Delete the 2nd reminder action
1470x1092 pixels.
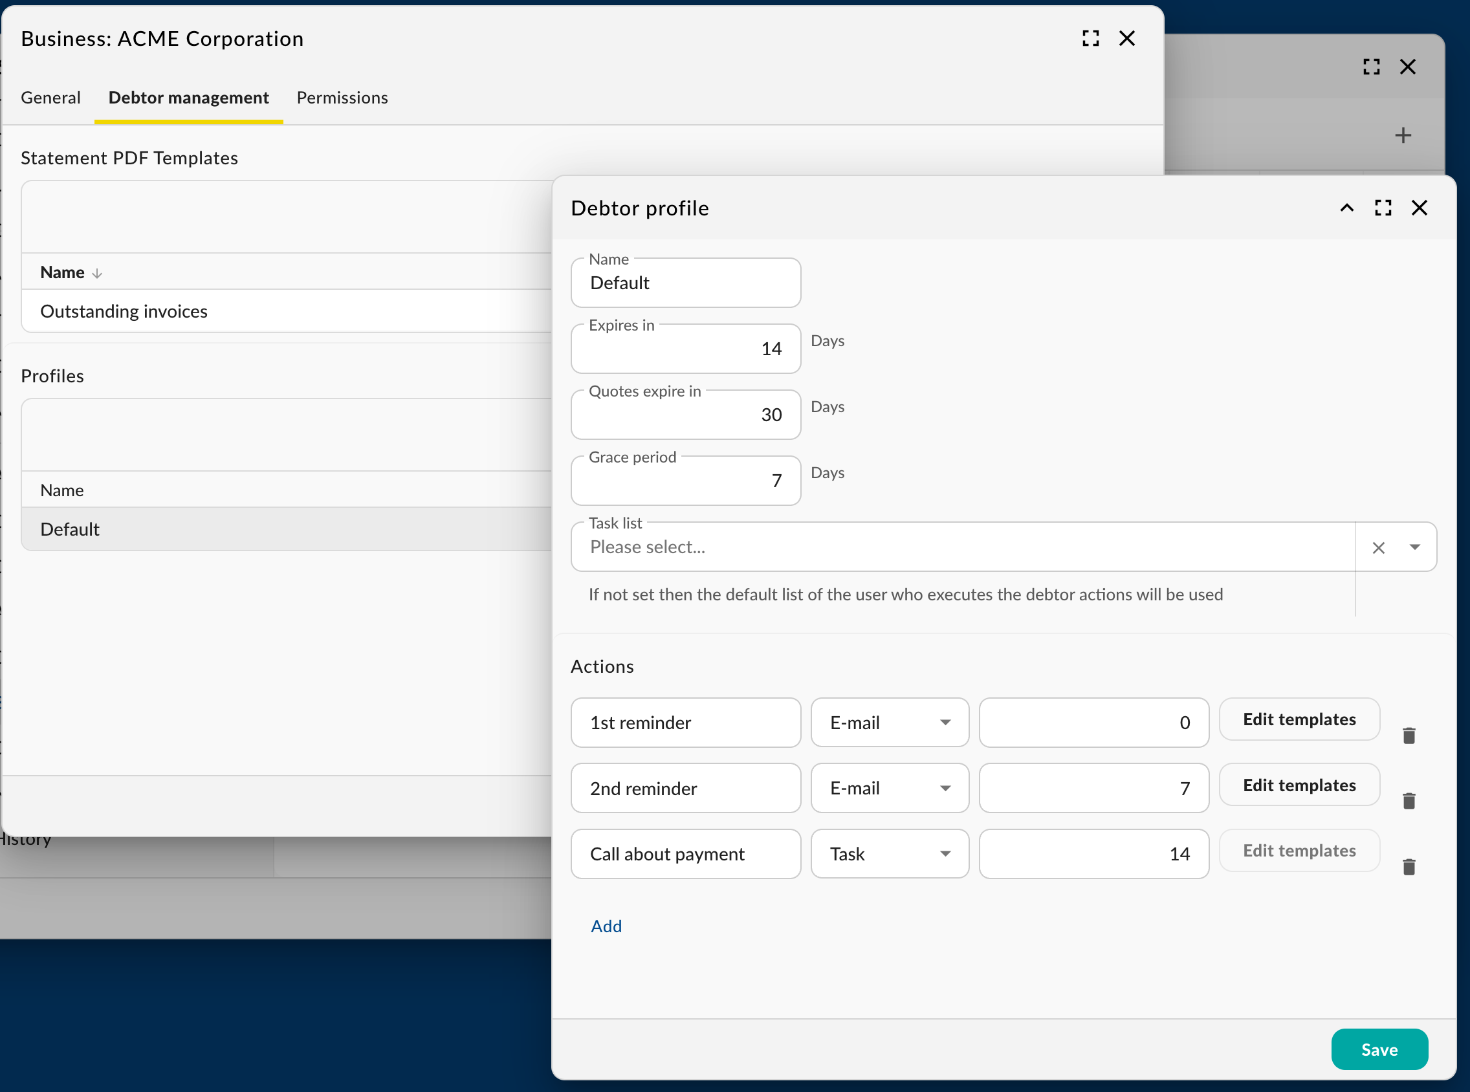[1409, 801]
